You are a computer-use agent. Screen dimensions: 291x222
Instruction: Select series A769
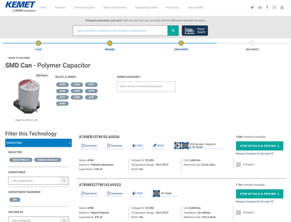[77, 91]
